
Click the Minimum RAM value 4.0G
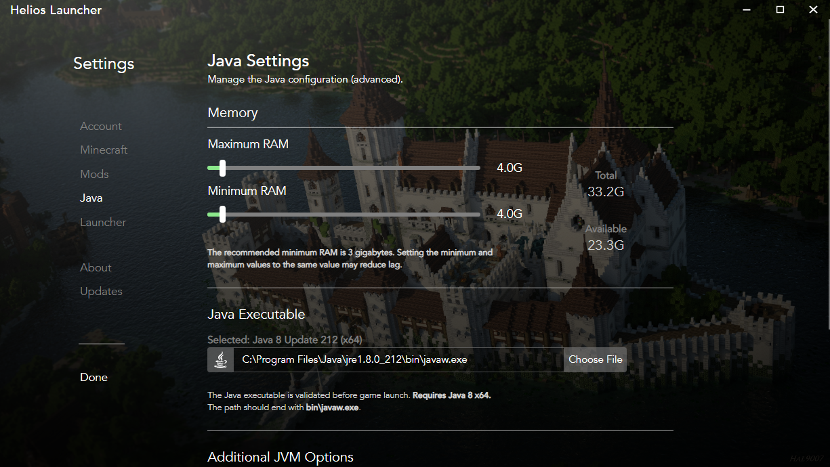click(510, 215)
